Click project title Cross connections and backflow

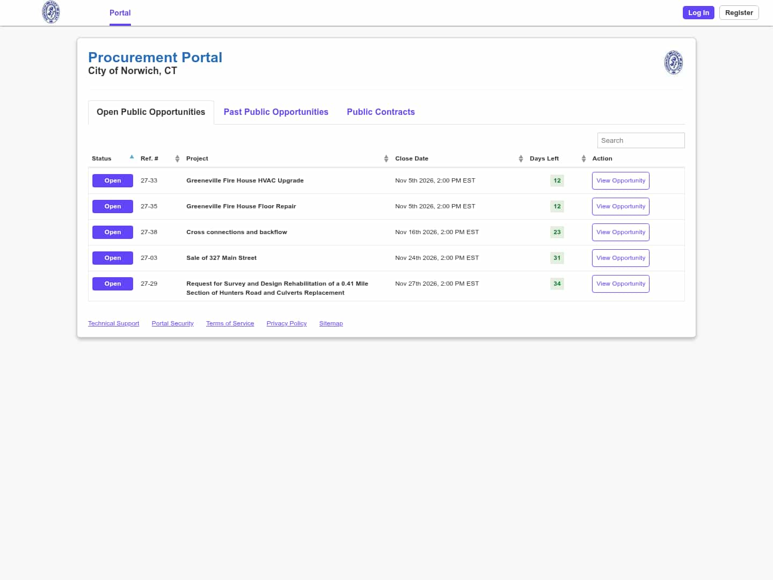(237, 233)
